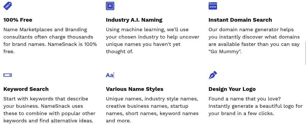Click the www browser window icon
306x126 pixels.
pyautogui.click(x=213, y=6)
